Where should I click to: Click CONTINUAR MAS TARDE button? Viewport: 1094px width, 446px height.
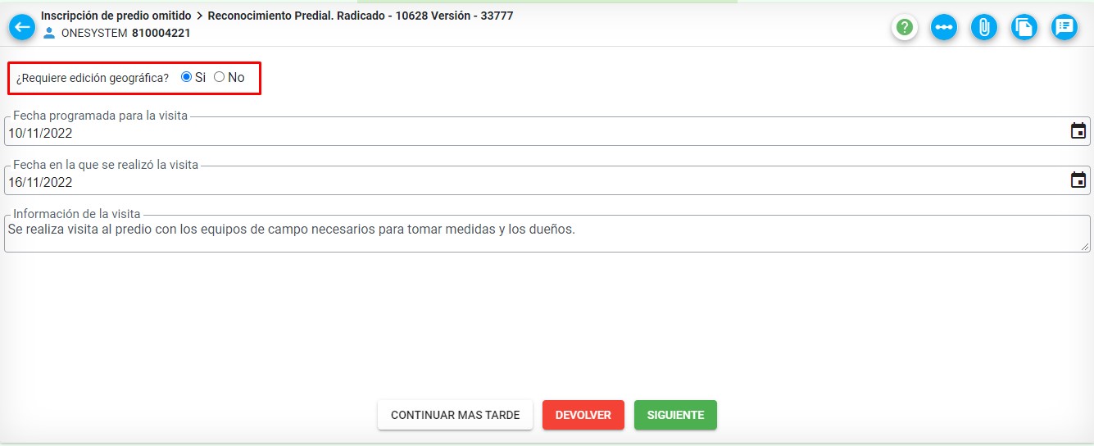pos(455,415)
